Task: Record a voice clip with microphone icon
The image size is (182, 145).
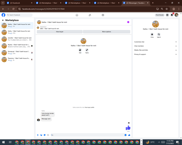Action: [38, 135]
